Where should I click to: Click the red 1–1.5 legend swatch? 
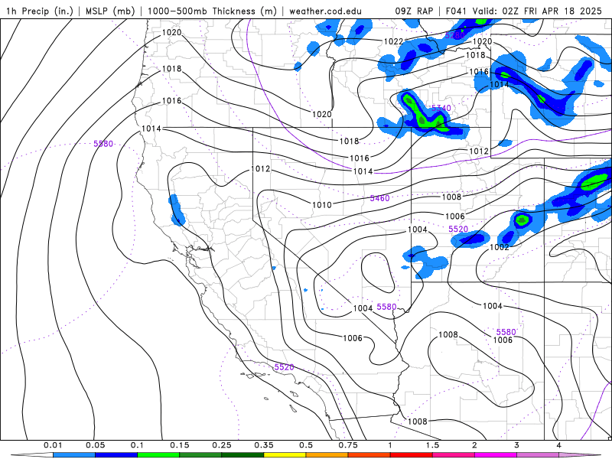tap(412, 455)
